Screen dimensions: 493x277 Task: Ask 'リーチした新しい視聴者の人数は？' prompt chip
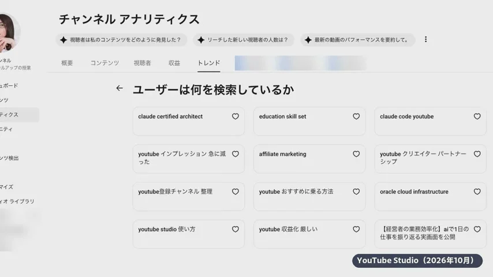point(244,40)
